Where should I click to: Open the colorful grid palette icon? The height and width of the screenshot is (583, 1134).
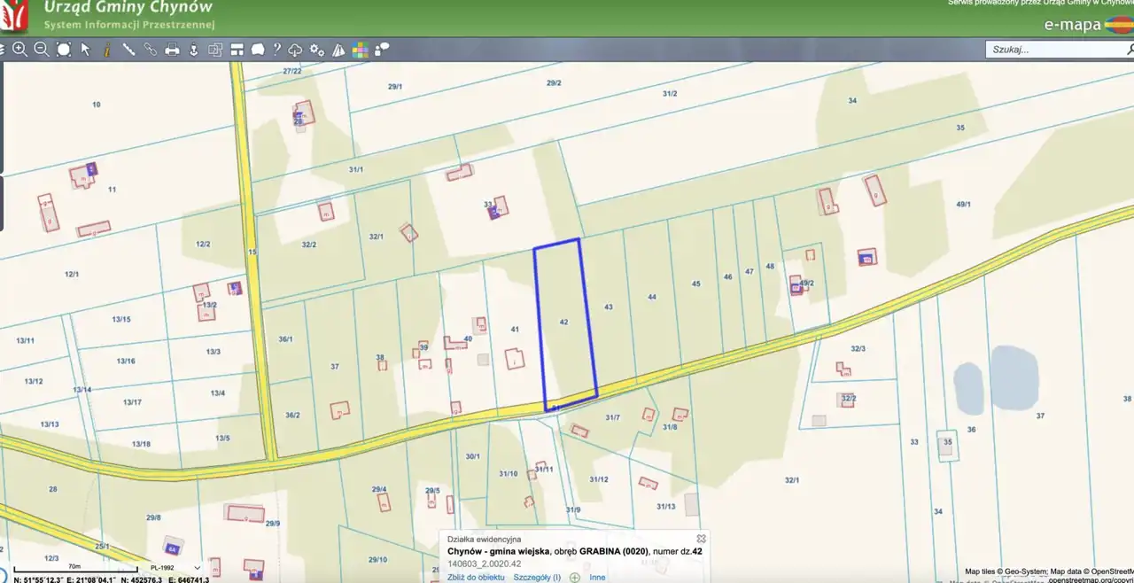[x=361, y=50]
